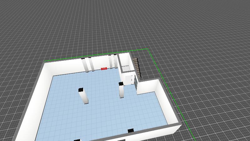Select the second pillar on back wall
Screen dimensions: 250x141
click(91, 65)
